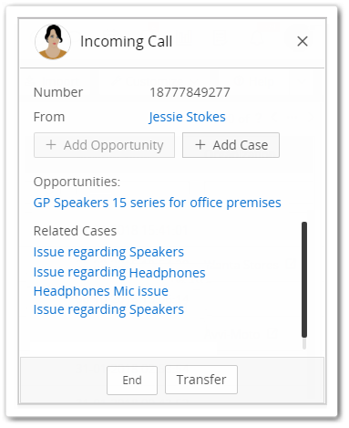Click the Incoming Call title text
Viewport: 349px width, 428px height.
[126, 42]
